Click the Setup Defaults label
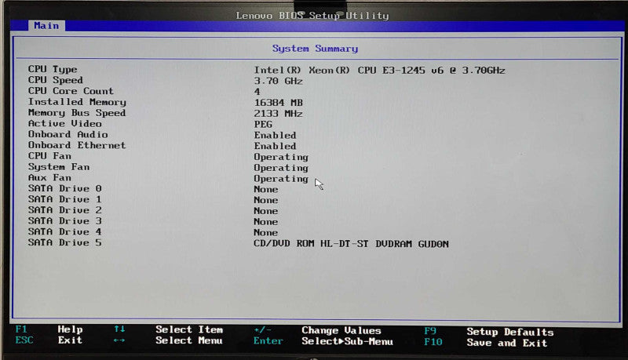628x360 pixels. pos(510,332)
